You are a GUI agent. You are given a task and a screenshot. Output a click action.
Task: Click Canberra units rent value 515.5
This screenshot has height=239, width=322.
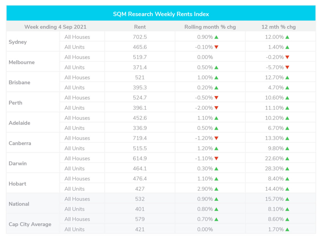point(140,148)
